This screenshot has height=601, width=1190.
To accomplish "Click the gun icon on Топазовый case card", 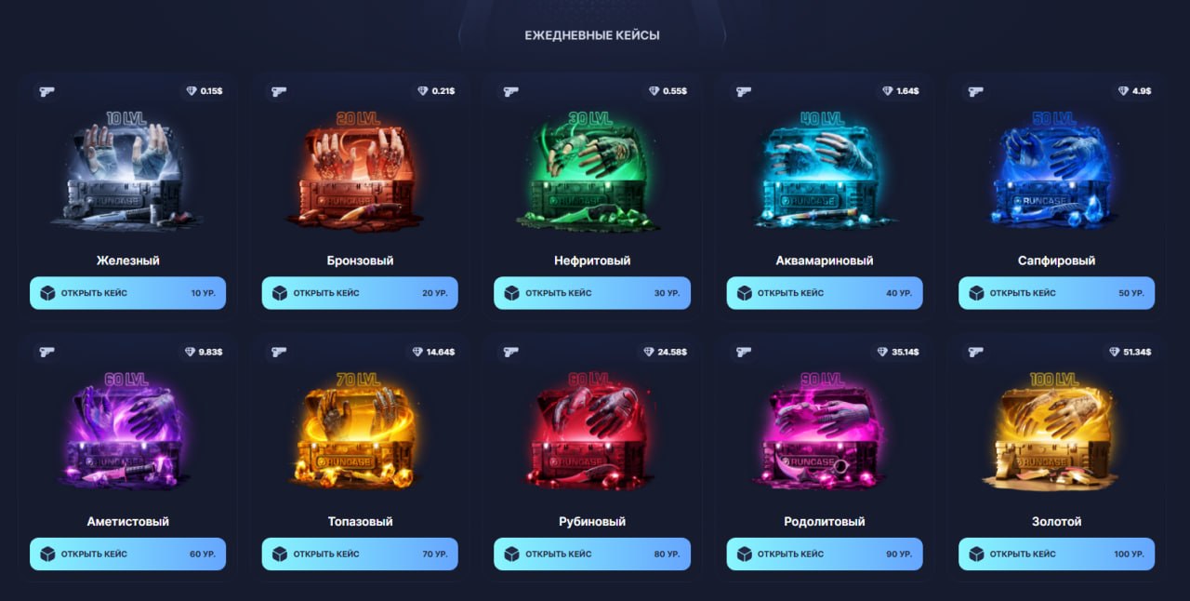I will 279,352.
